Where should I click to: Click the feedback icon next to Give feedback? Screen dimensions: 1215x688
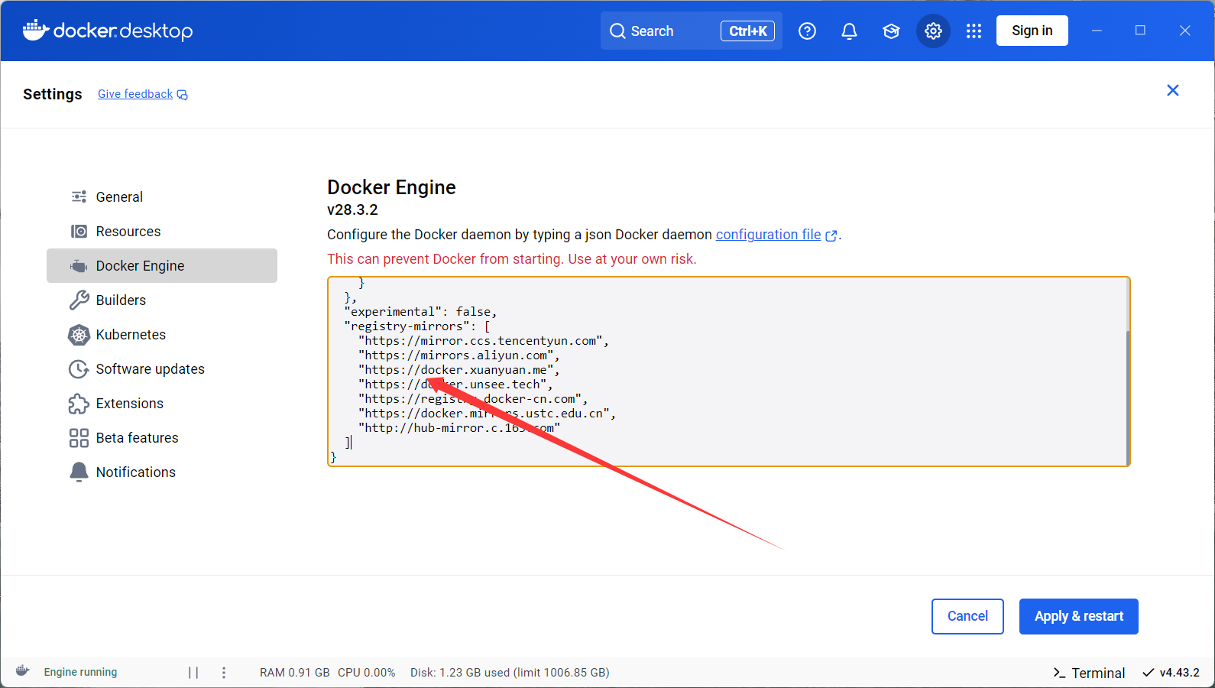tap(182, 95)
